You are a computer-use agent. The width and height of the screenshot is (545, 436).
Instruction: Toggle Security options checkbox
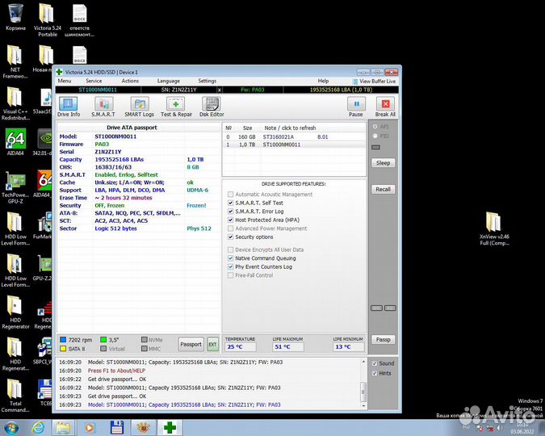coord(230,237)
